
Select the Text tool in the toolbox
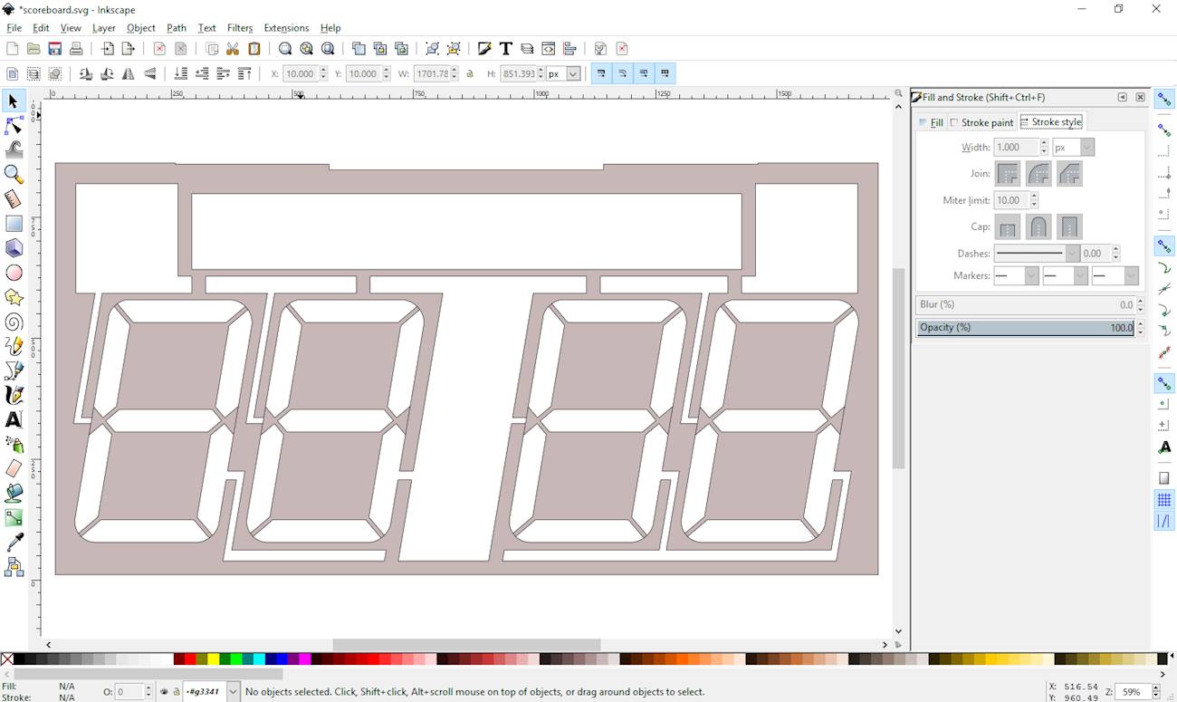(x=14, y=419)
